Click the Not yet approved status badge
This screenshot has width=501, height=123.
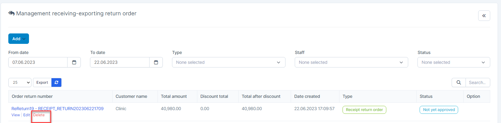(x=438, y=110)
